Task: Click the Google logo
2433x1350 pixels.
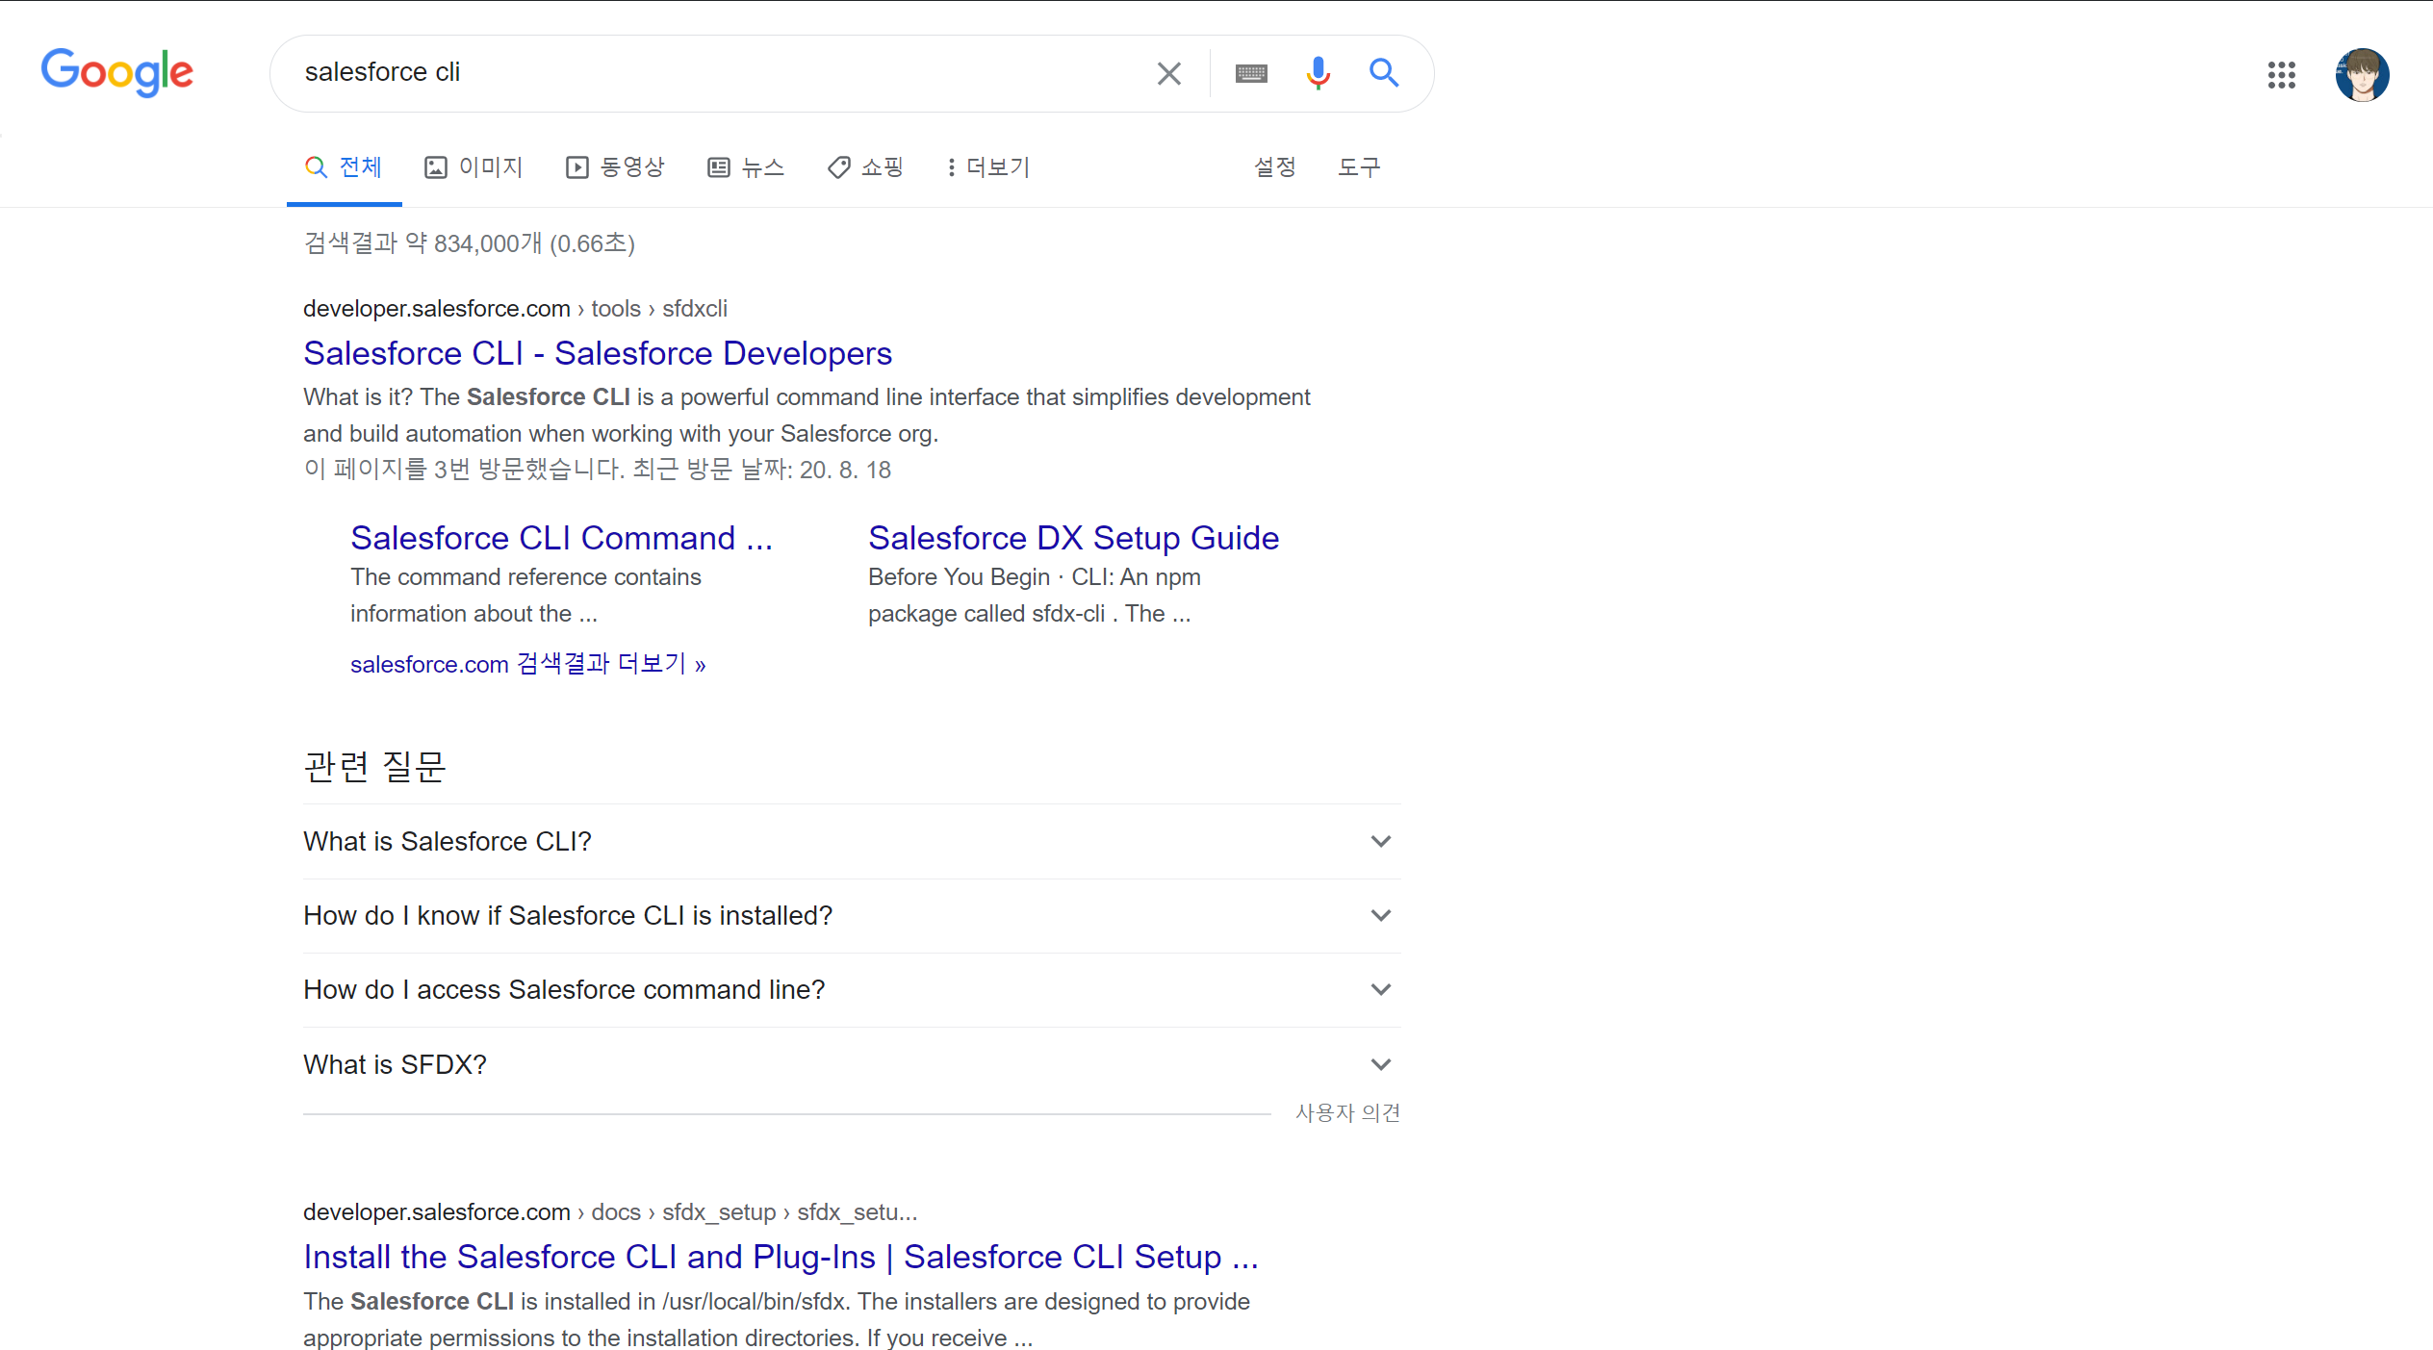Action: tap(116, 72)
